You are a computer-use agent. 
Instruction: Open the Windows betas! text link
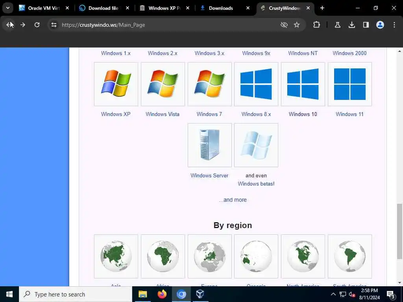pos(256,184)
